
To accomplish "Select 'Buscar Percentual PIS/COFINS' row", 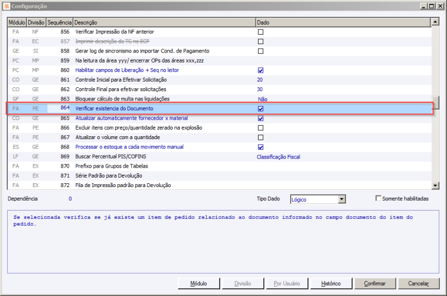I will [219, 157].
